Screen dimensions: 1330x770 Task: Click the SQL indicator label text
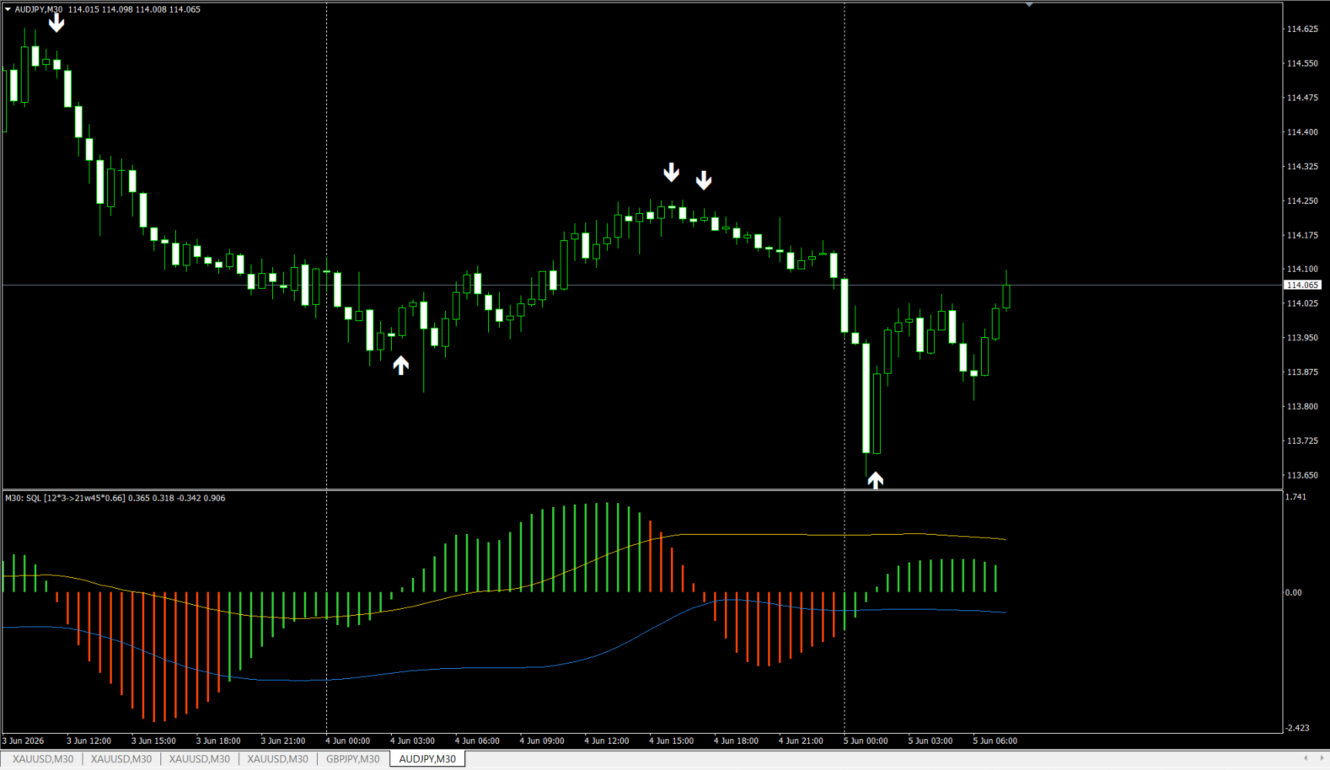coord(115,498)
